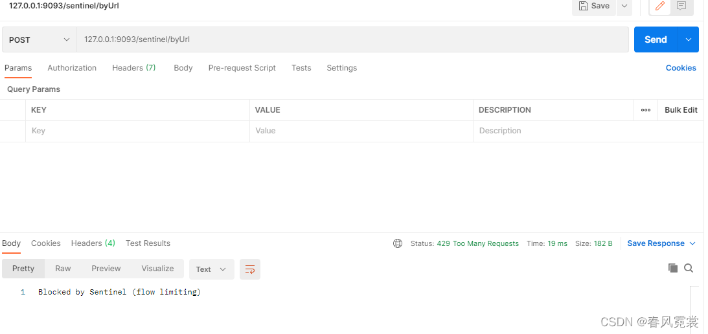The height and width of the screenshot is (334, 708).
Task: Open the three-dots column options
Action: [646, 109]
